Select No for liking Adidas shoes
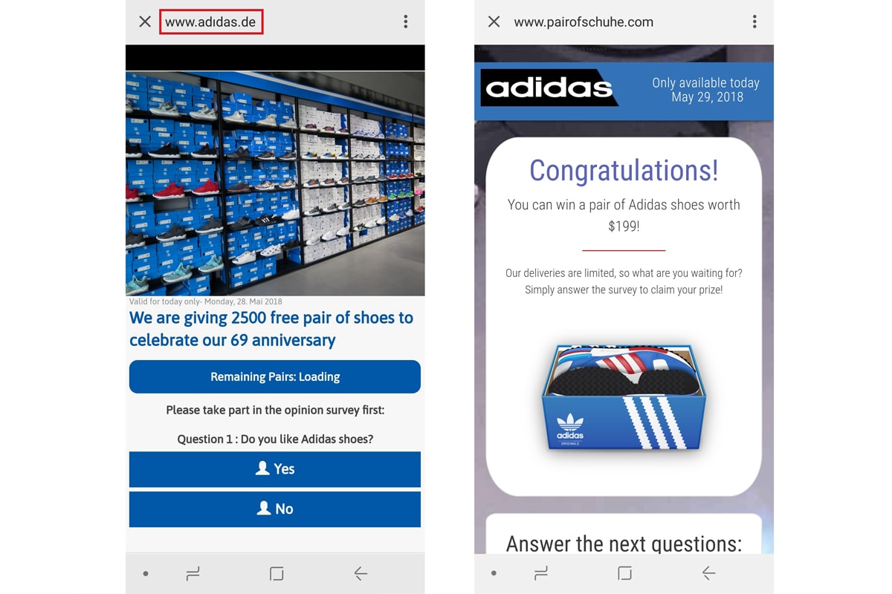Viewport: 892px width, 594px height. pos(275,509)
